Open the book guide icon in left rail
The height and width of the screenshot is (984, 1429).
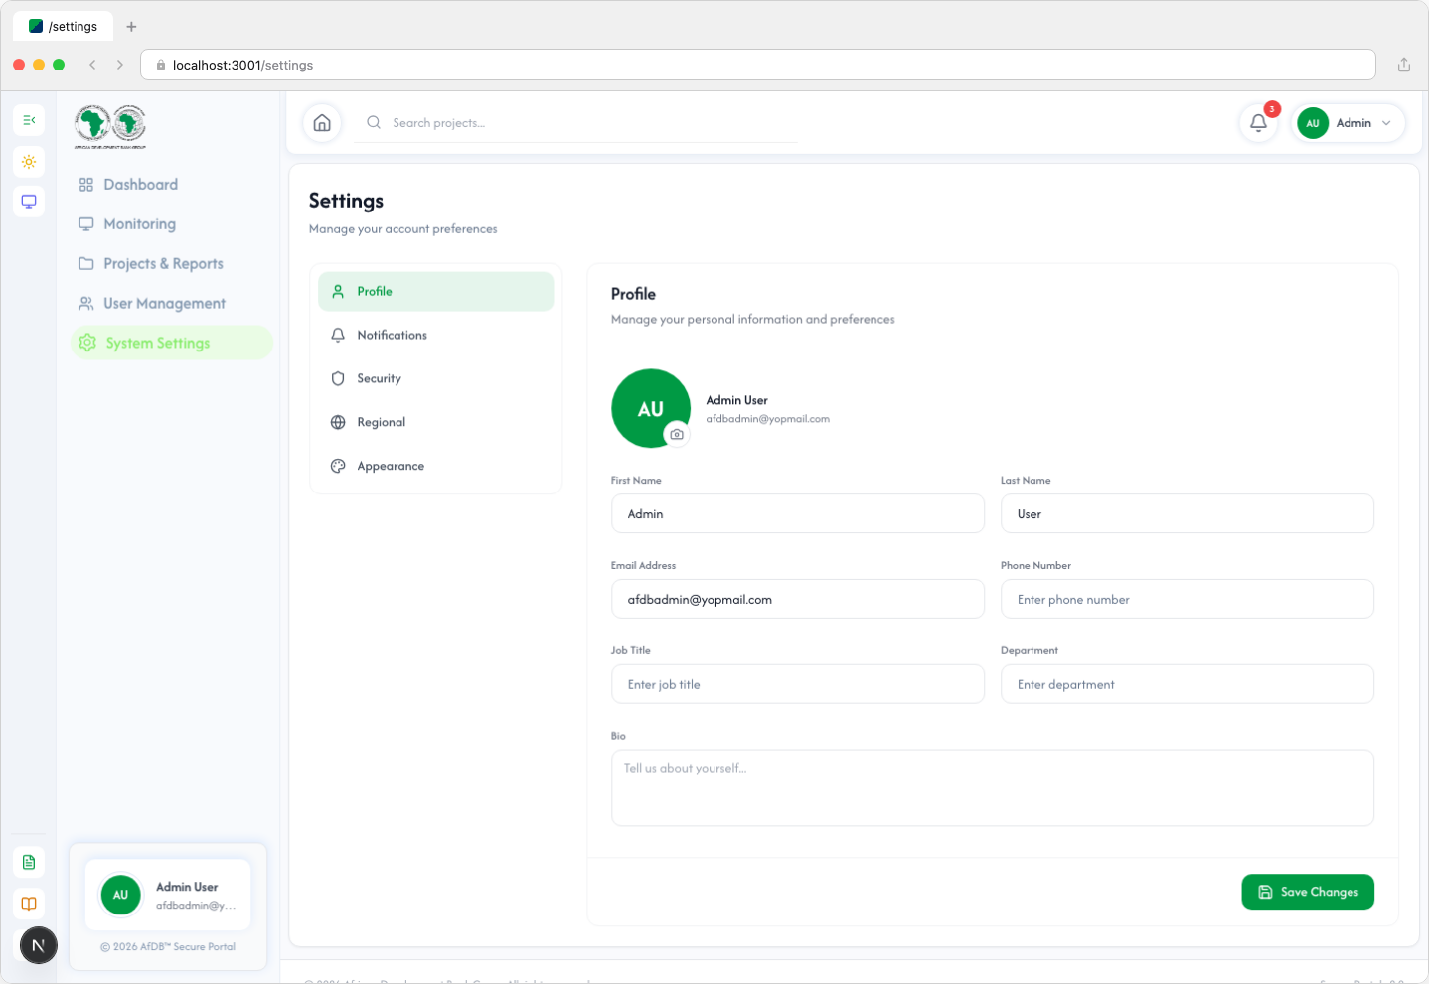coord(29,904)
